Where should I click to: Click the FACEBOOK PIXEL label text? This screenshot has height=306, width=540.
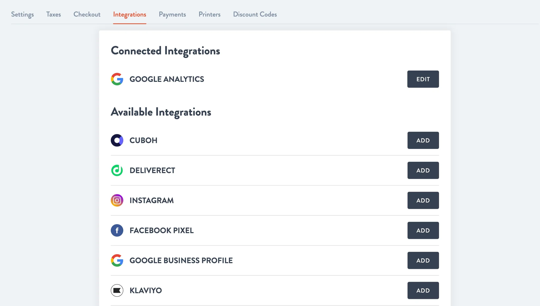click(161, 230)
